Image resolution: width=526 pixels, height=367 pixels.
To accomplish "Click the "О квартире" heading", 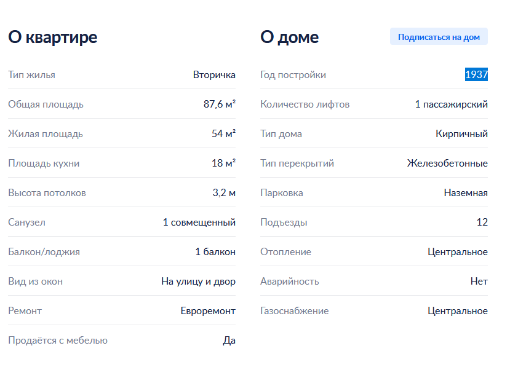I will [x=53, y=37].
